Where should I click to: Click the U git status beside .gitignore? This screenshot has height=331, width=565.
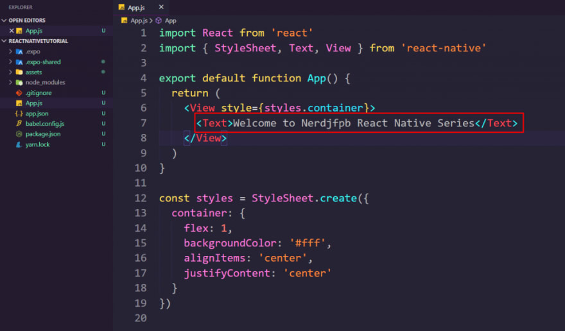pos(103,93)
